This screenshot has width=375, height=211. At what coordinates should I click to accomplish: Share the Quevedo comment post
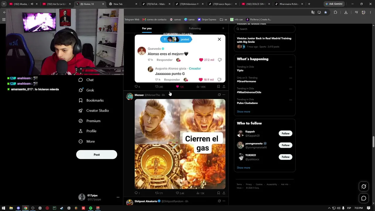[x=224, y=86]
